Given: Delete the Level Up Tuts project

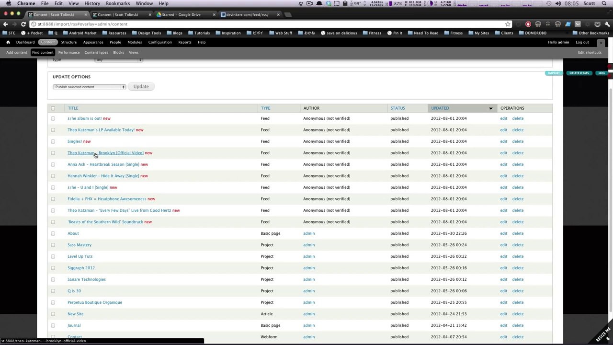Looking at the screenshot, I should [x=518, y=256].
